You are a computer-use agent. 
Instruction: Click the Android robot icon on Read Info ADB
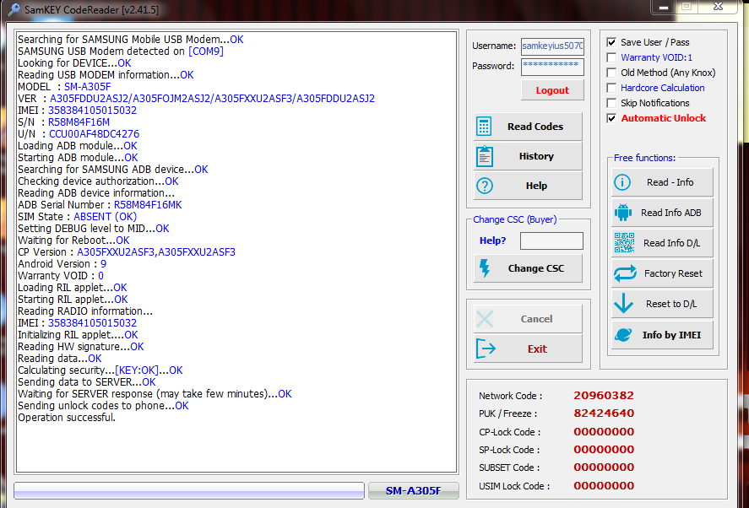(x=623, y=213)
